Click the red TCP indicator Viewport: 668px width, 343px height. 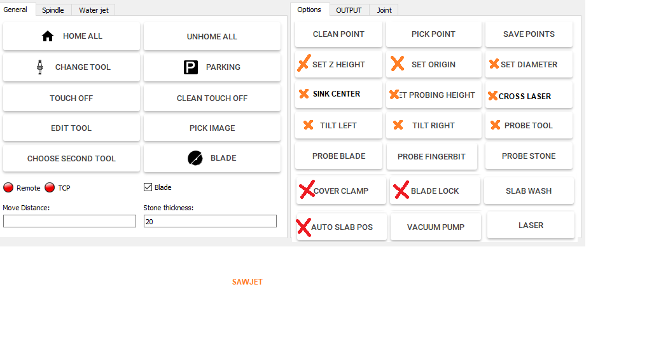tap(50, 187)
